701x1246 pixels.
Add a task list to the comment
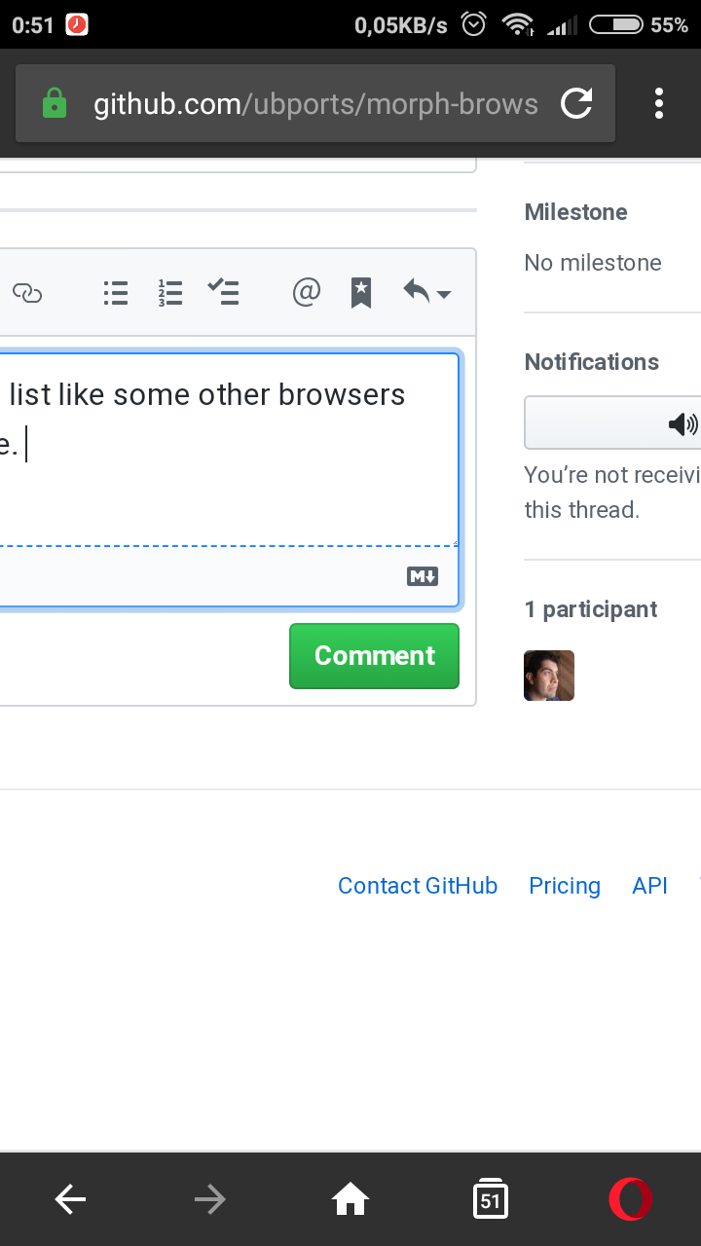pyautogui.click(x=224, y=292)
